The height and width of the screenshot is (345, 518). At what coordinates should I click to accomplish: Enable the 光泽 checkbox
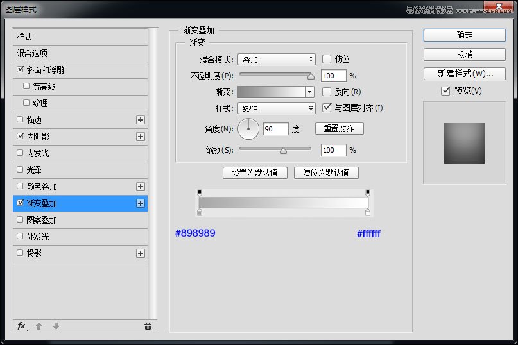point(20,169)
